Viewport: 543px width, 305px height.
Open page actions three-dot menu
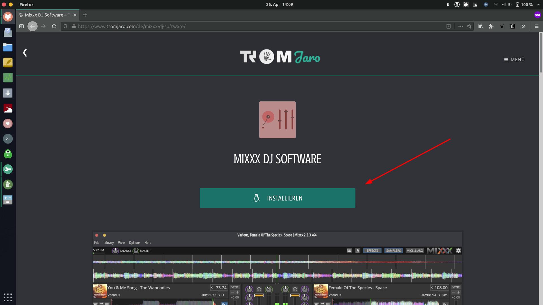pos(460,26)
